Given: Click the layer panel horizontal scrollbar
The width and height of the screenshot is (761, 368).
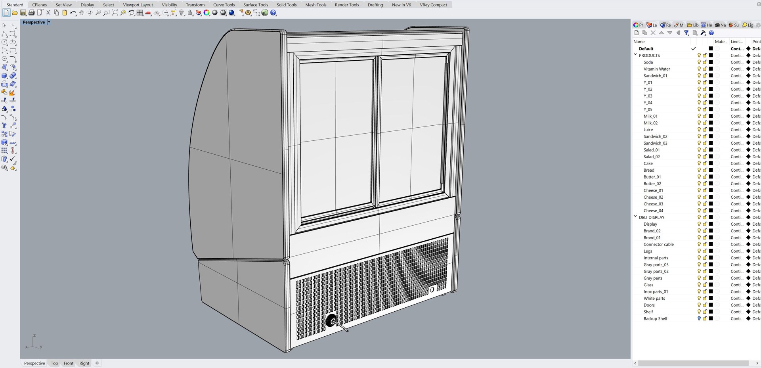Looking at the screenshot, I should (693, 363).
